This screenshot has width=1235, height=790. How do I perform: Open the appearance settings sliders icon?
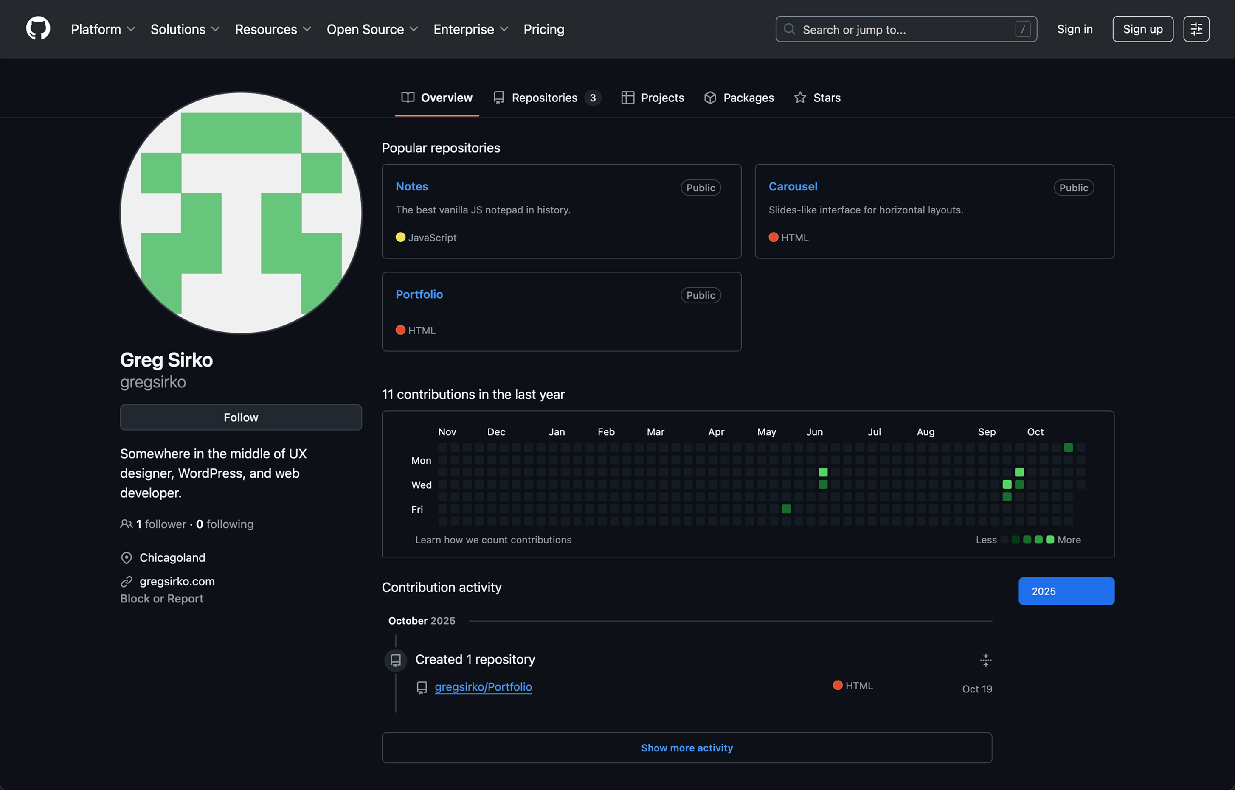tap(1196, 29)
